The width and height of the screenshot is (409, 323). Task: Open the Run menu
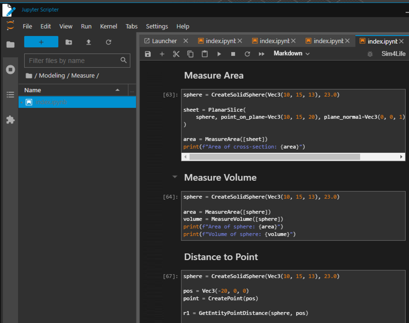click(x=86, y=26)
